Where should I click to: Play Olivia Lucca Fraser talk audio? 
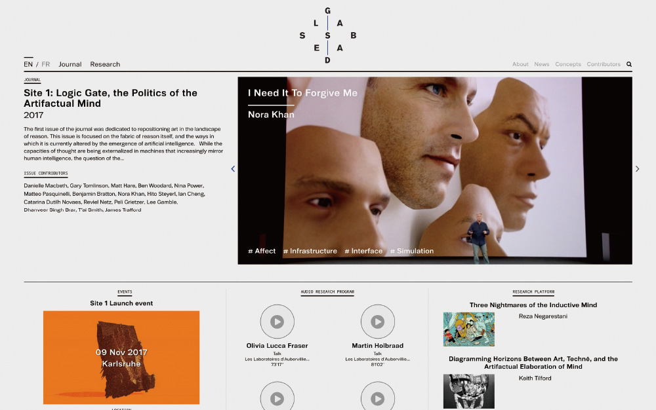pyautogui.click(x=277, y=322)
